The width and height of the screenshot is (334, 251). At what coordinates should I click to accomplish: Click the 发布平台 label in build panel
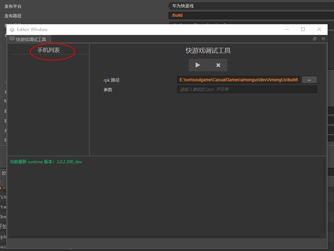13,6
